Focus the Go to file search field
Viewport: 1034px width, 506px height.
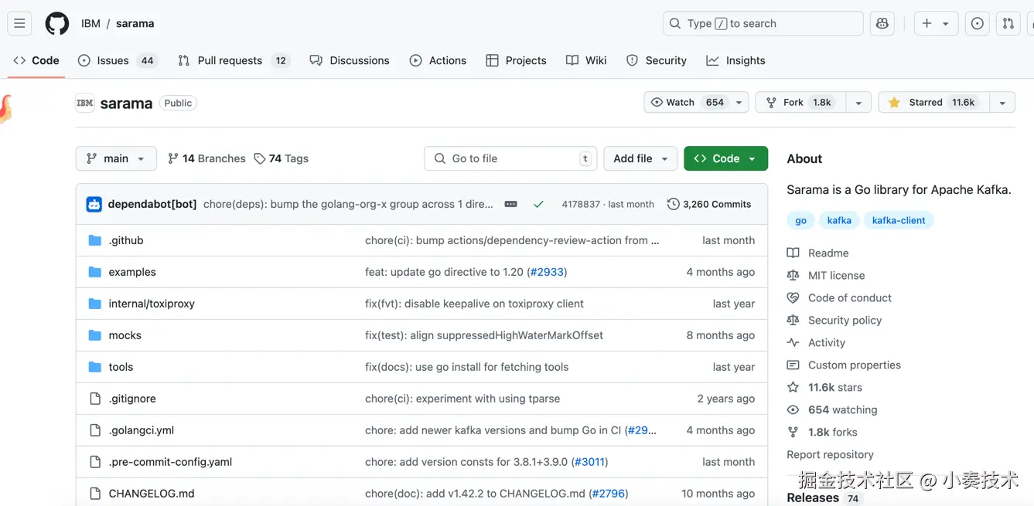pos(511,158)
